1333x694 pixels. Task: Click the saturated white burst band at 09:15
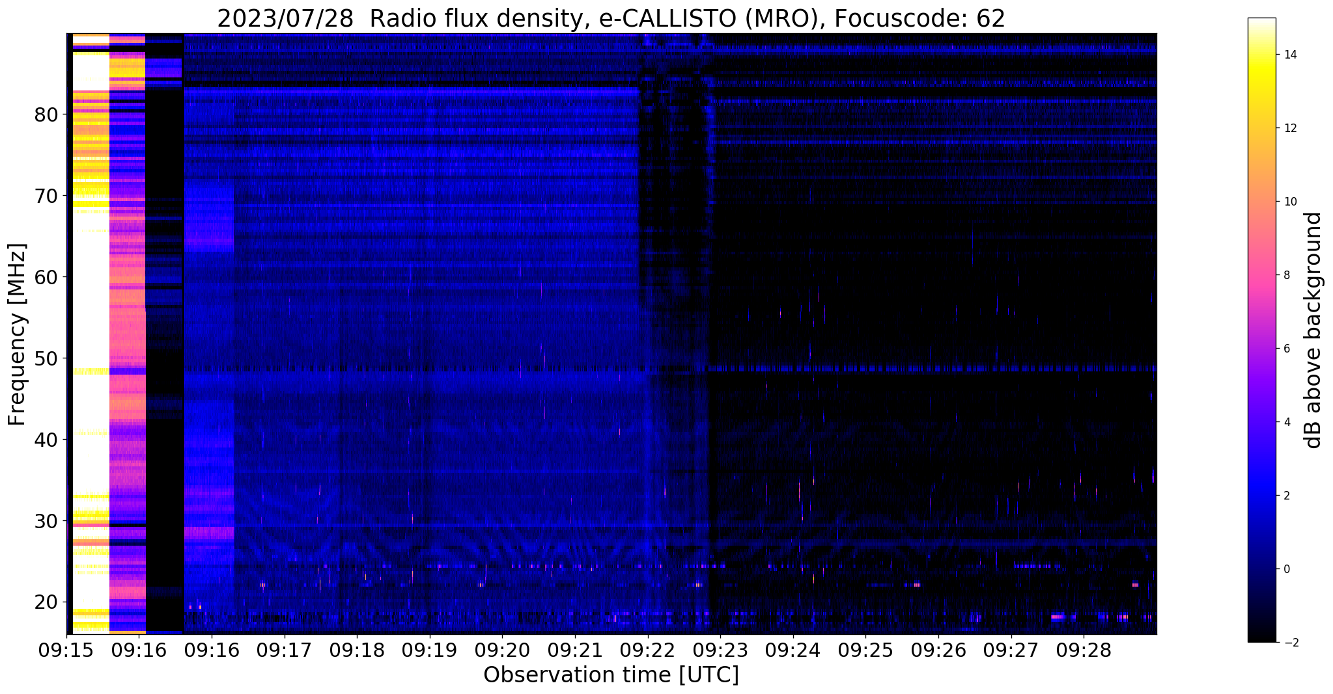coord(90,333)
